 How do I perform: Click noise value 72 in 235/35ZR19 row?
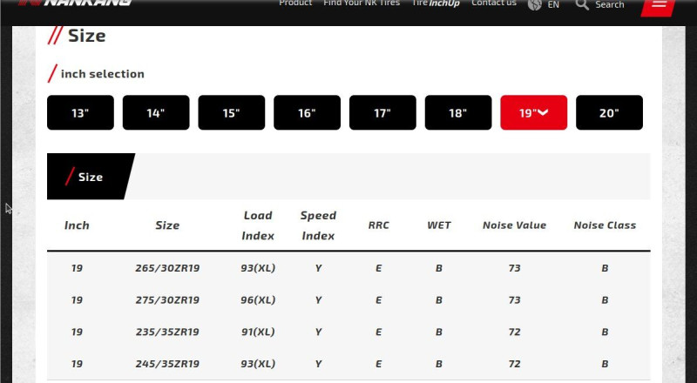pos(514,332)
